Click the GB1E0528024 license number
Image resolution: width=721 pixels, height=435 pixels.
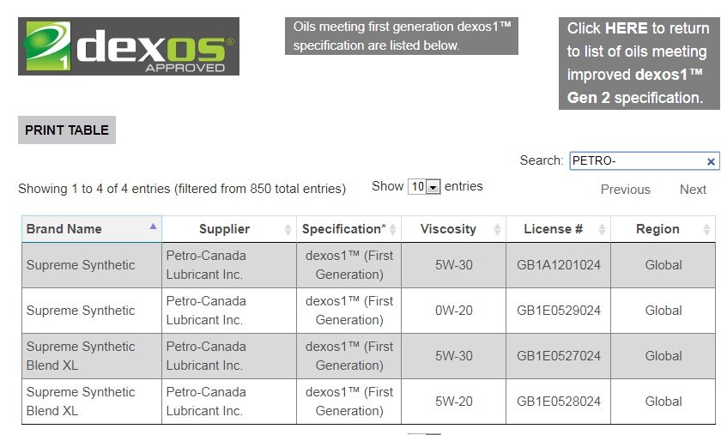[x=558, y=402]
